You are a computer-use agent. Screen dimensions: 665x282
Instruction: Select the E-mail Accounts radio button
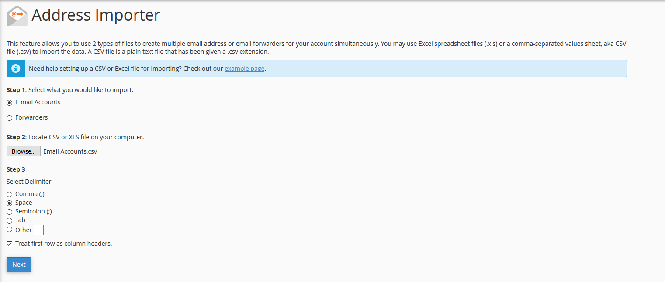pyautogui.click(x=10, y=103)
